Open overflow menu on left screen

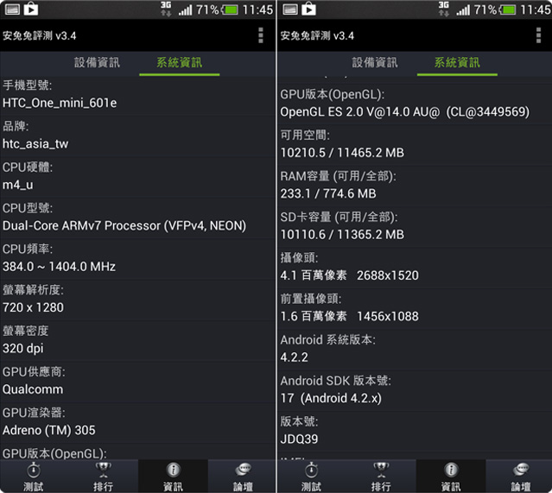pyautogui.click(x=261, y=35)
